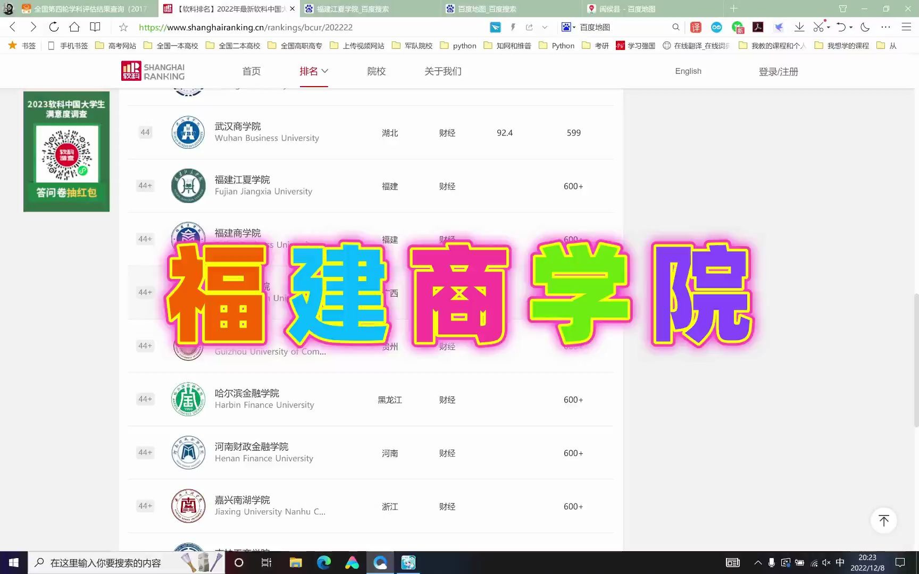Expand the 排名 navigation dropdown

[x=314, y=71]
